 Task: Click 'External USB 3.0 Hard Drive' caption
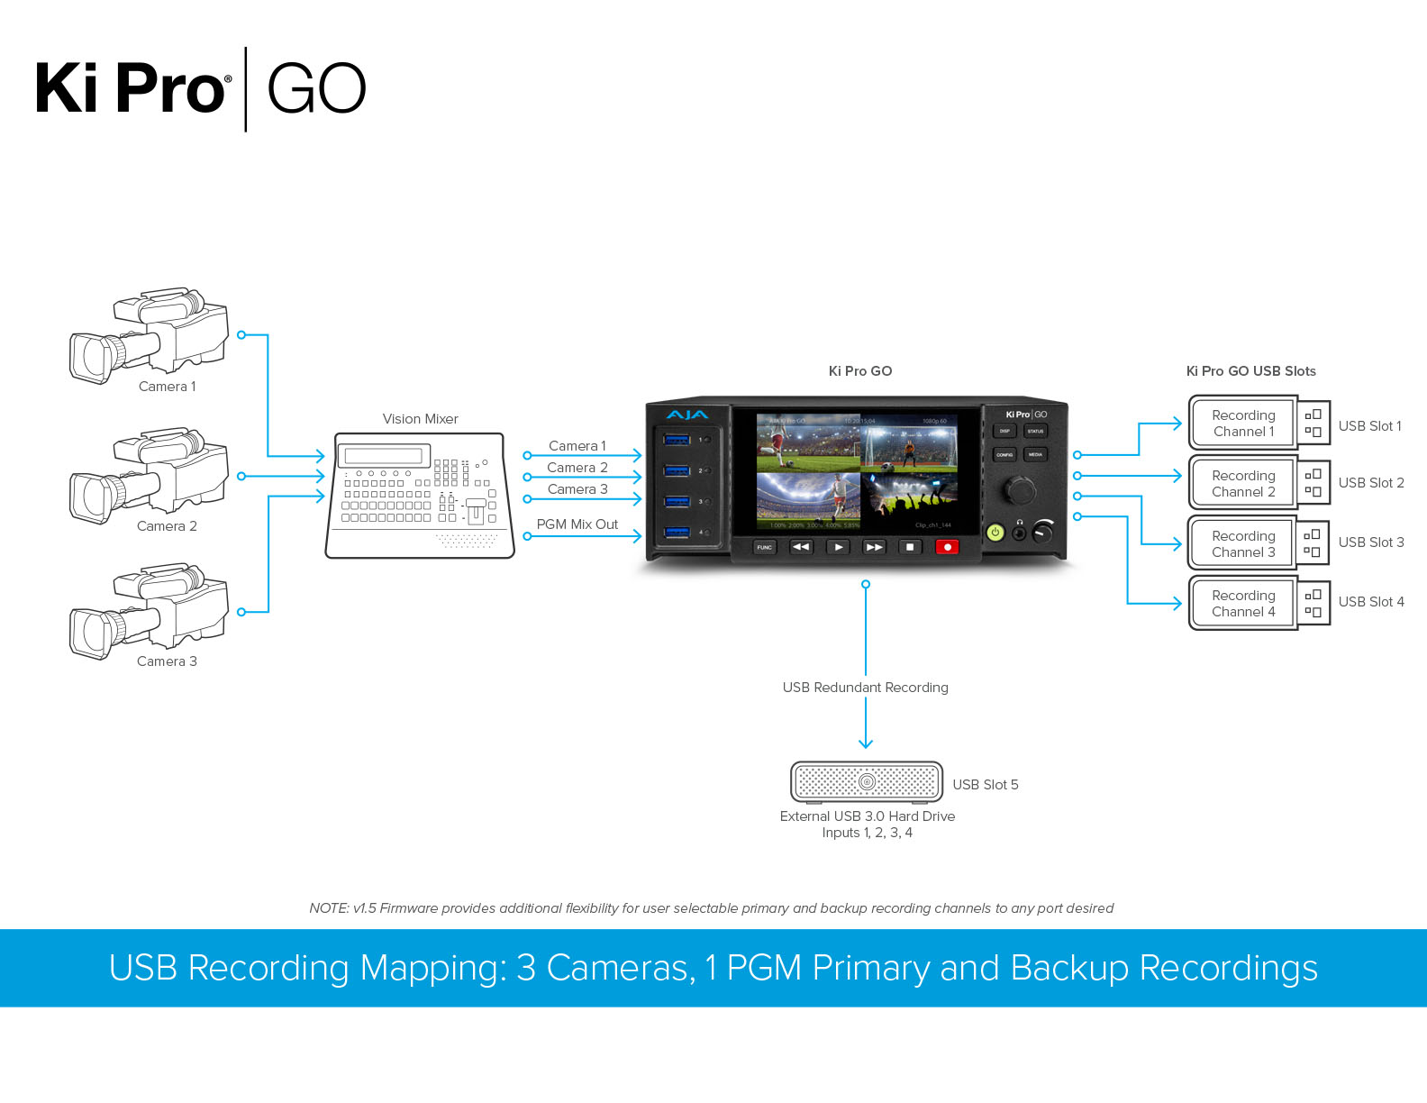868,816
